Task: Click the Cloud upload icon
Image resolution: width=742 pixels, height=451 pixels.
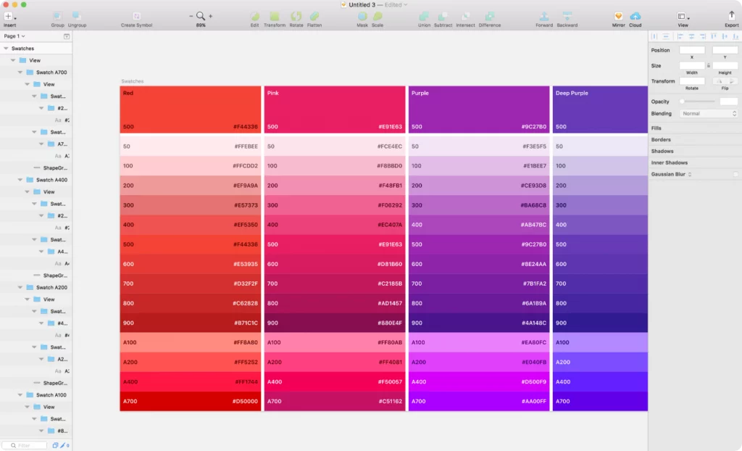Action: [x=635, y=16]
